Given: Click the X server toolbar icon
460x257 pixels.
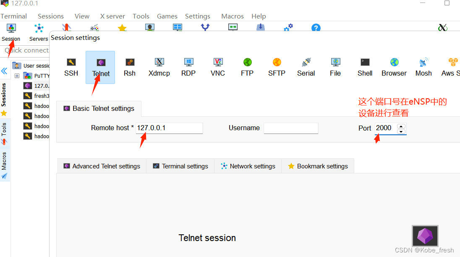Looking at the screenshot, I should pos(443,28).
